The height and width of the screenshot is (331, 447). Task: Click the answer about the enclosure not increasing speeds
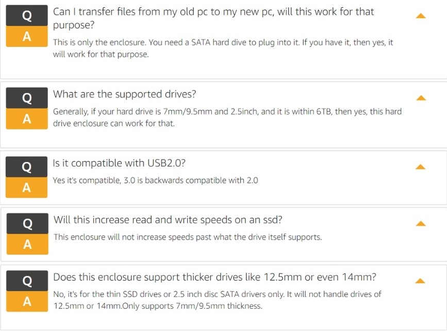click(188, 237)
